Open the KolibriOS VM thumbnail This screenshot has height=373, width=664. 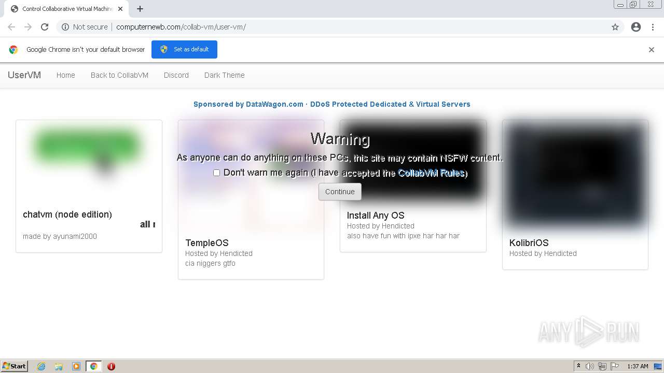575,176
